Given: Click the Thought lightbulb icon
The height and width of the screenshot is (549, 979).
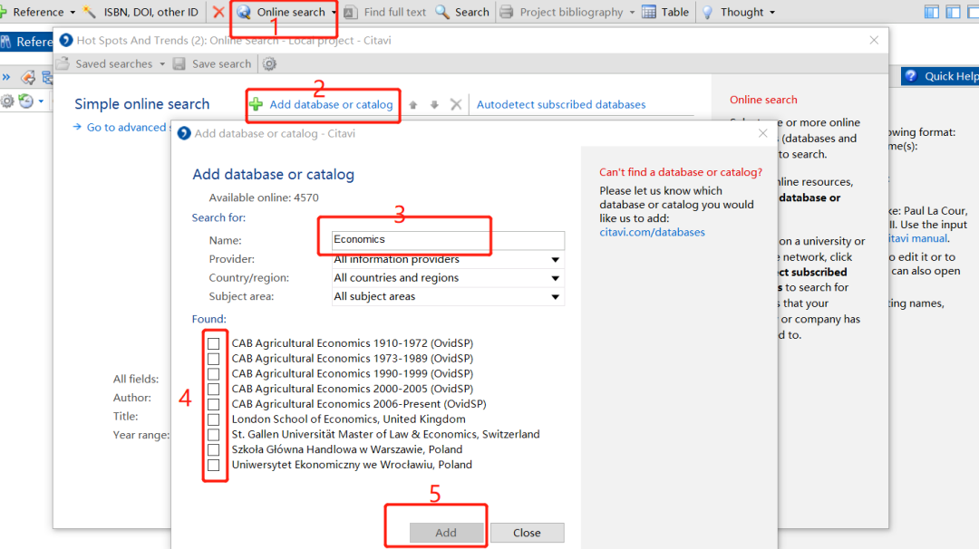Looking at the screenshot, I should [x=707, y=12].
